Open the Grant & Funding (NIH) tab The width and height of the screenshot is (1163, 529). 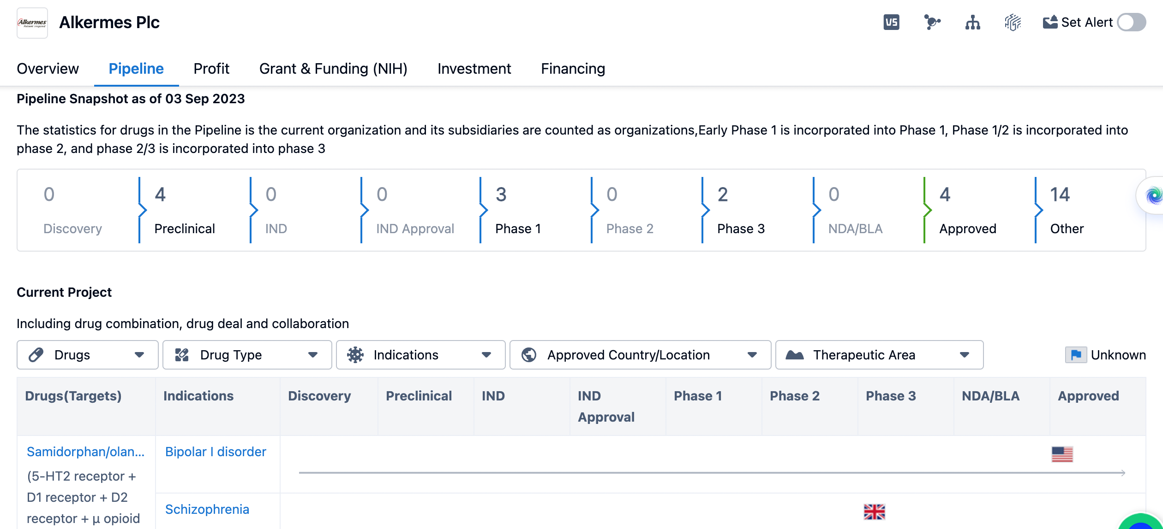[x=333, y=69]
